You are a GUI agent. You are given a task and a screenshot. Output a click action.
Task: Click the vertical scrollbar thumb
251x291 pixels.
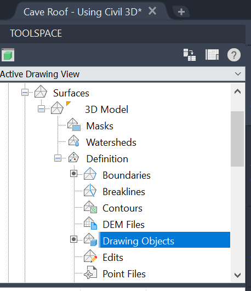point(237,139)
